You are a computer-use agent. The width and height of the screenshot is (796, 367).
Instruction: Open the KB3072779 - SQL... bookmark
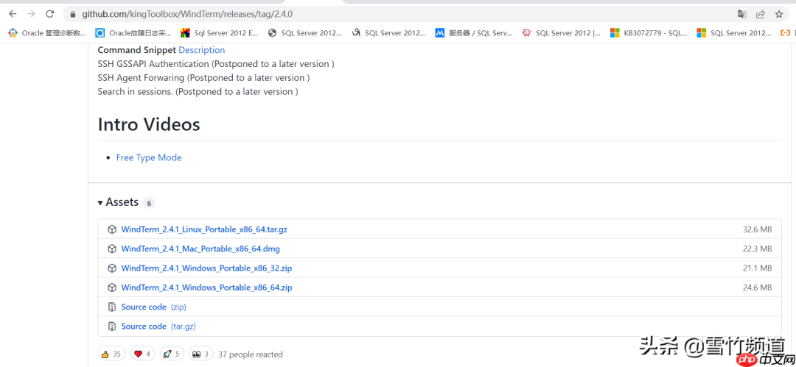point(649,33)
